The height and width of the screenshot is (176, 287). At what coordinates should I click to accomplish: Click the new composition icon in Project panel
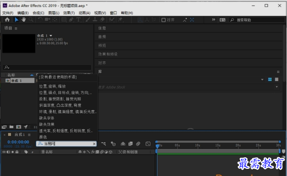[x=18, y=127]
